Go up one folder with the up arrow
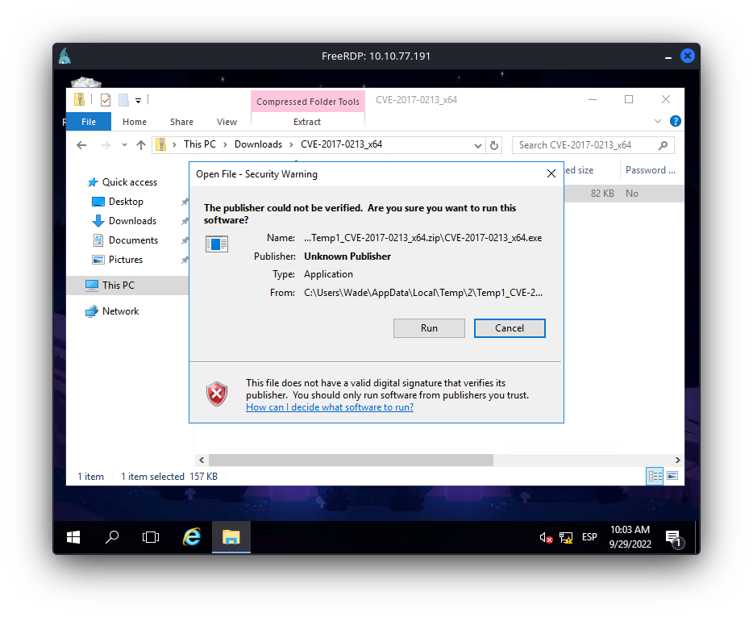 point(141,145)
